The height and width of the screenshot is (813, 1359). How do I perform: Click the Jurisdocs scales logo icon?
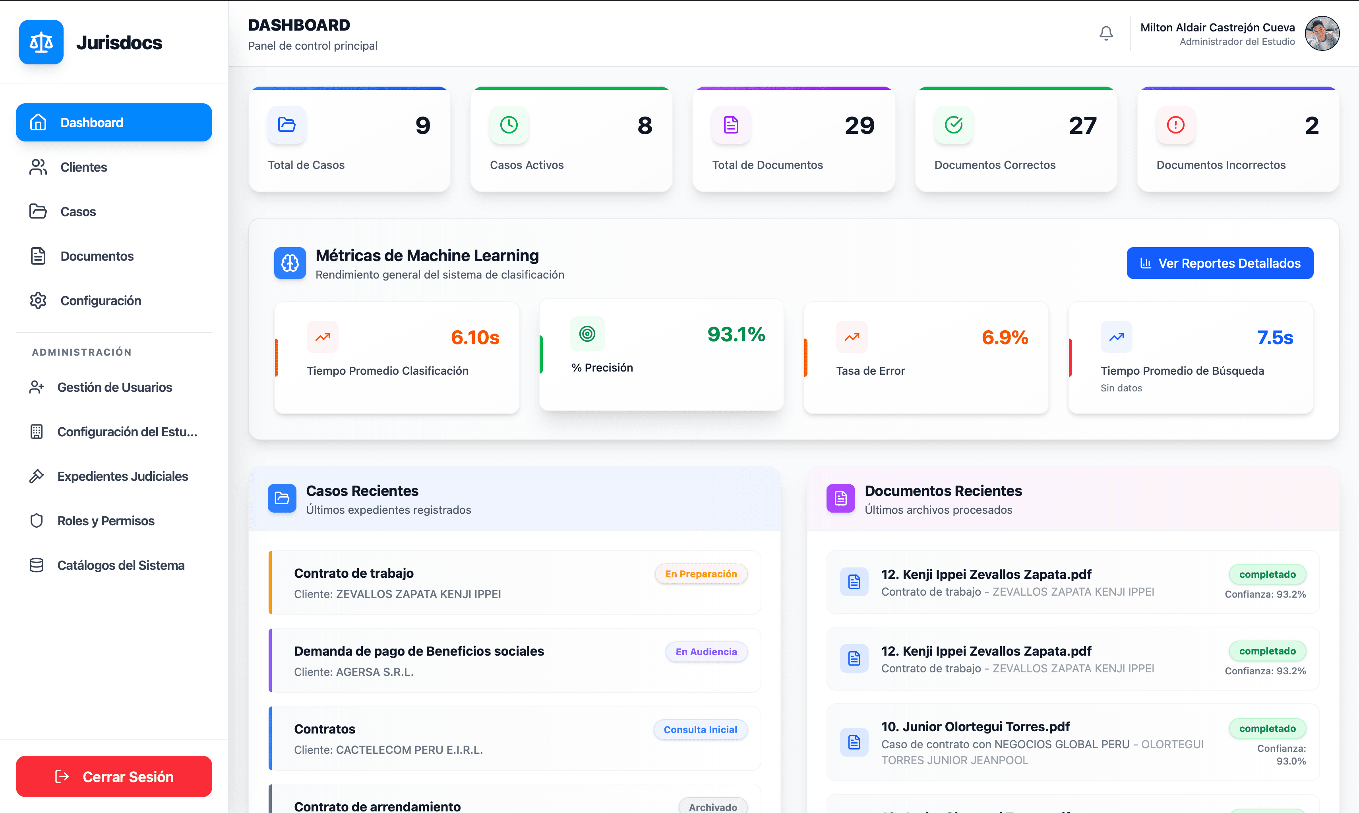tap(41, 42)
